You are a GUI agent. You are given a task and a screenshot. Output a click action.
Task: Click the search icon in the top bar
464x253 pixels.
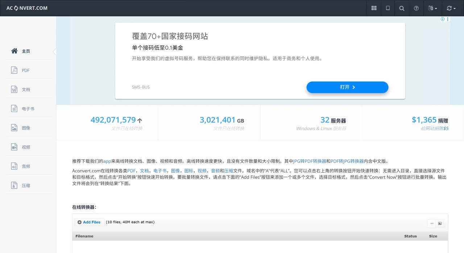402,8
